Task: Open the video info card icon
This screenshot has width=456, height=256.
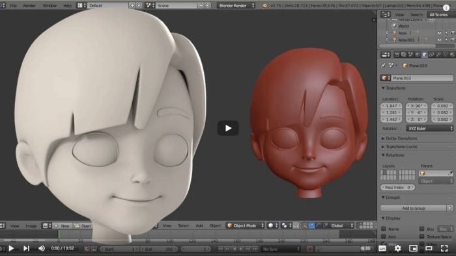Action: (x=446, y=8)
